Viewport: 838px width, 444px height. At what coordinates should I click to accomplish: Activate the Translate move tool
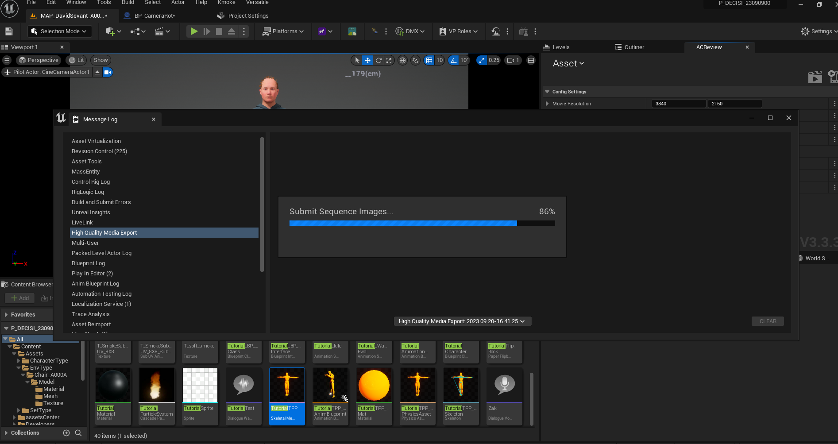[x=367, y=60]
